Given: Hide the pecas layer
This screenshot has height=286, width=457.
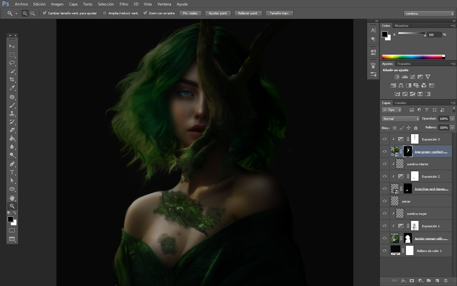Looking at the screenshot, I should [385, 201].
